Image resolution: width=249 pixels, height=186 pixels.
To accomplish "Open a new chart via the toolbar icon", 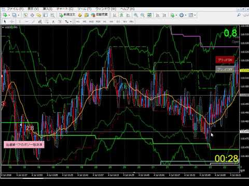I will tap(5, 15).
